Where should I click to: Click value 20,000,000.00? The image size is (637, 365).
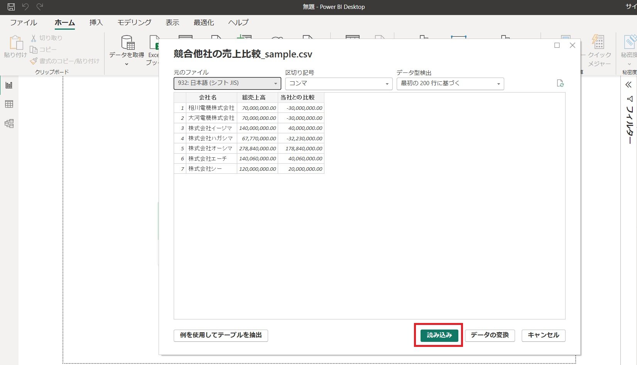tap(301, 169)
